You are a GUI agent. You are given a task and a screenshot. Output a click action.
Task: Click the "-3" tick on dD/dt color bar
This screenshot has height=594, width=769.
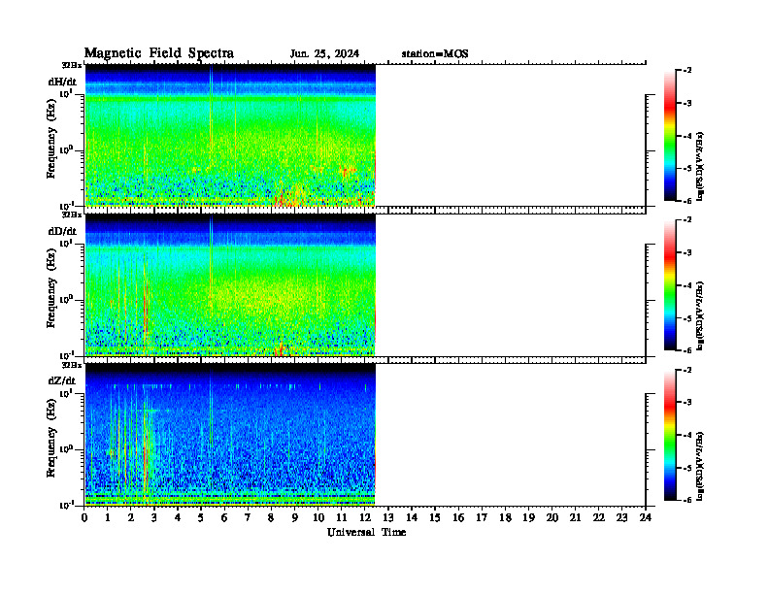pyautogui.click(x=687, y=253)
